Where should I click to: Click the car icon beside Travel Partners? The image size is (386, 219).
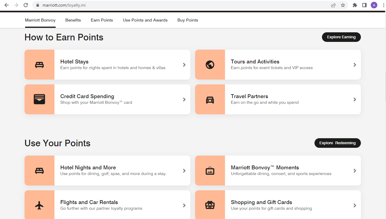point(210,100)
